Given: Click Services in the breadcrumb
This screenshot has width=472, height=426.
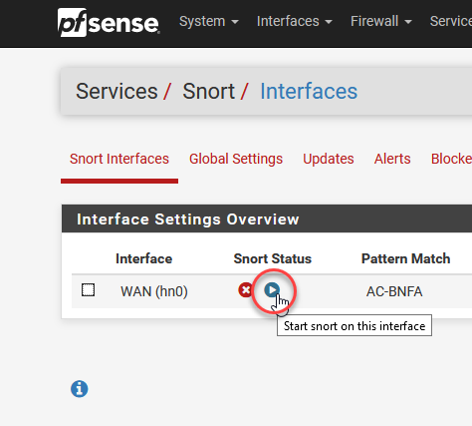Looking at the screenshot, I should click(117, 91).
